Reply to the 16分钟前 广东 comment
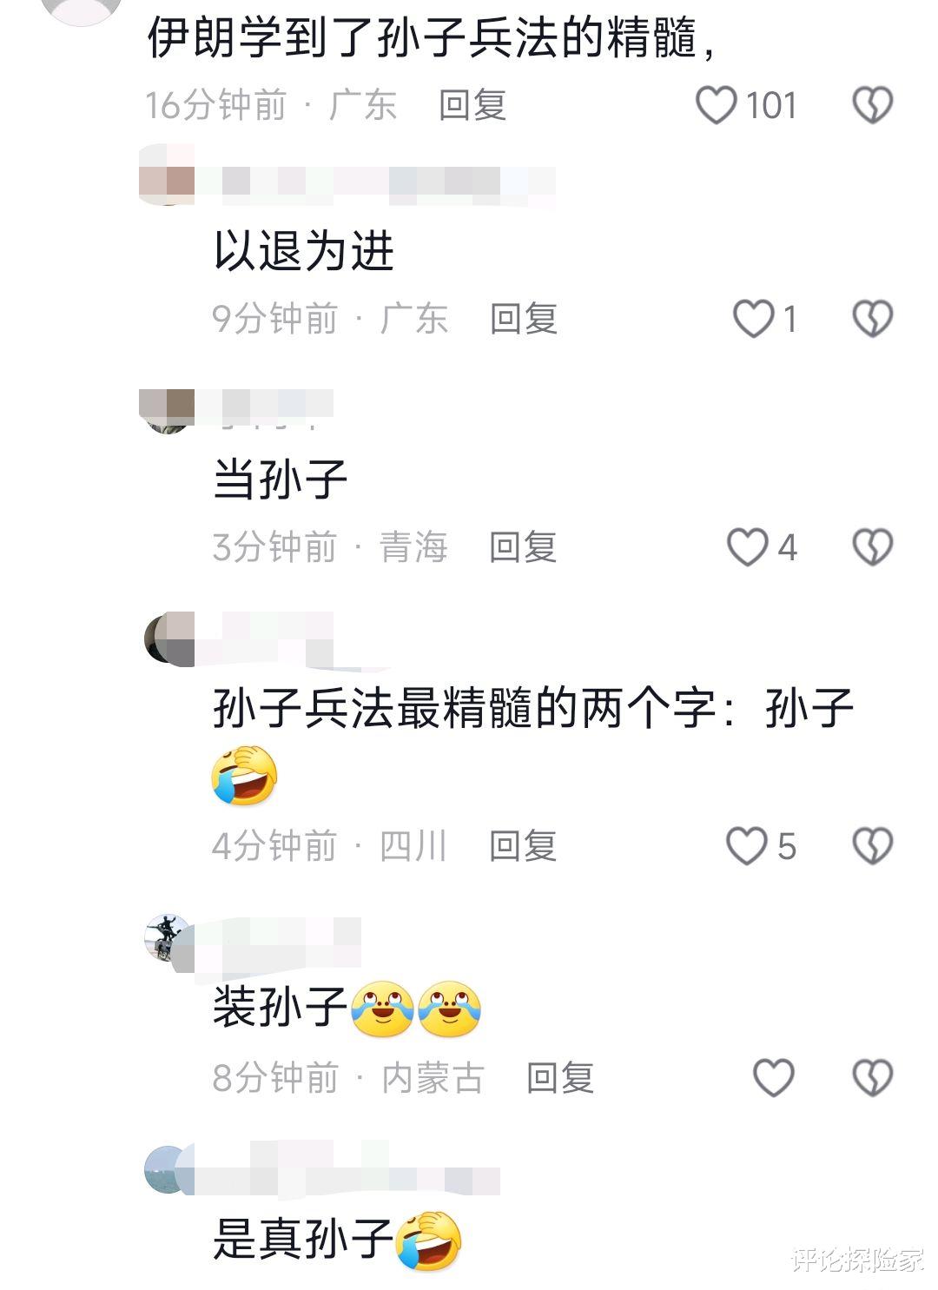 point(472,105)
